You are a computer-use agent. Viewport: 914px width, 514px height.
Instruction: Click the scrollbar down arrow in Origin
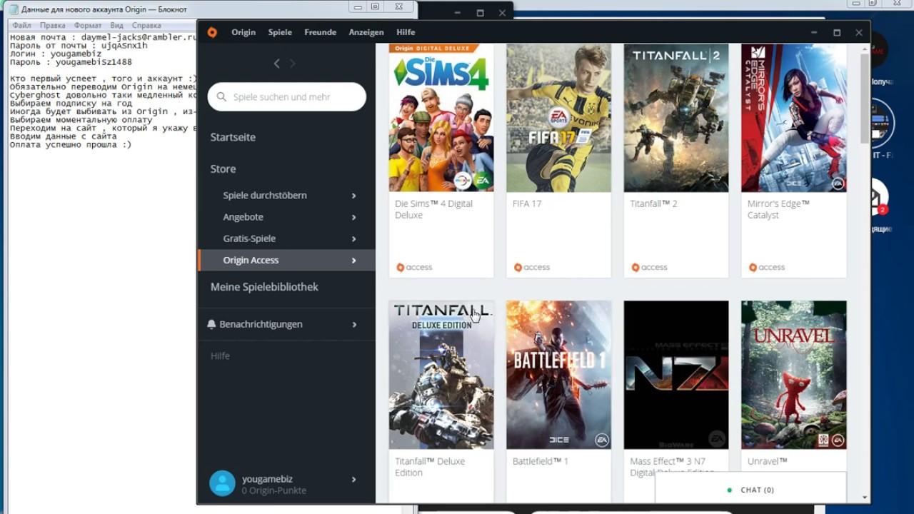point(865,497)
